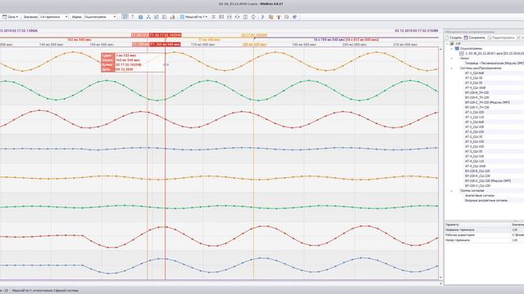Select the Входные дискретные сигналы tree item
This screenshot has width=524, height=294.
(486, 200)
